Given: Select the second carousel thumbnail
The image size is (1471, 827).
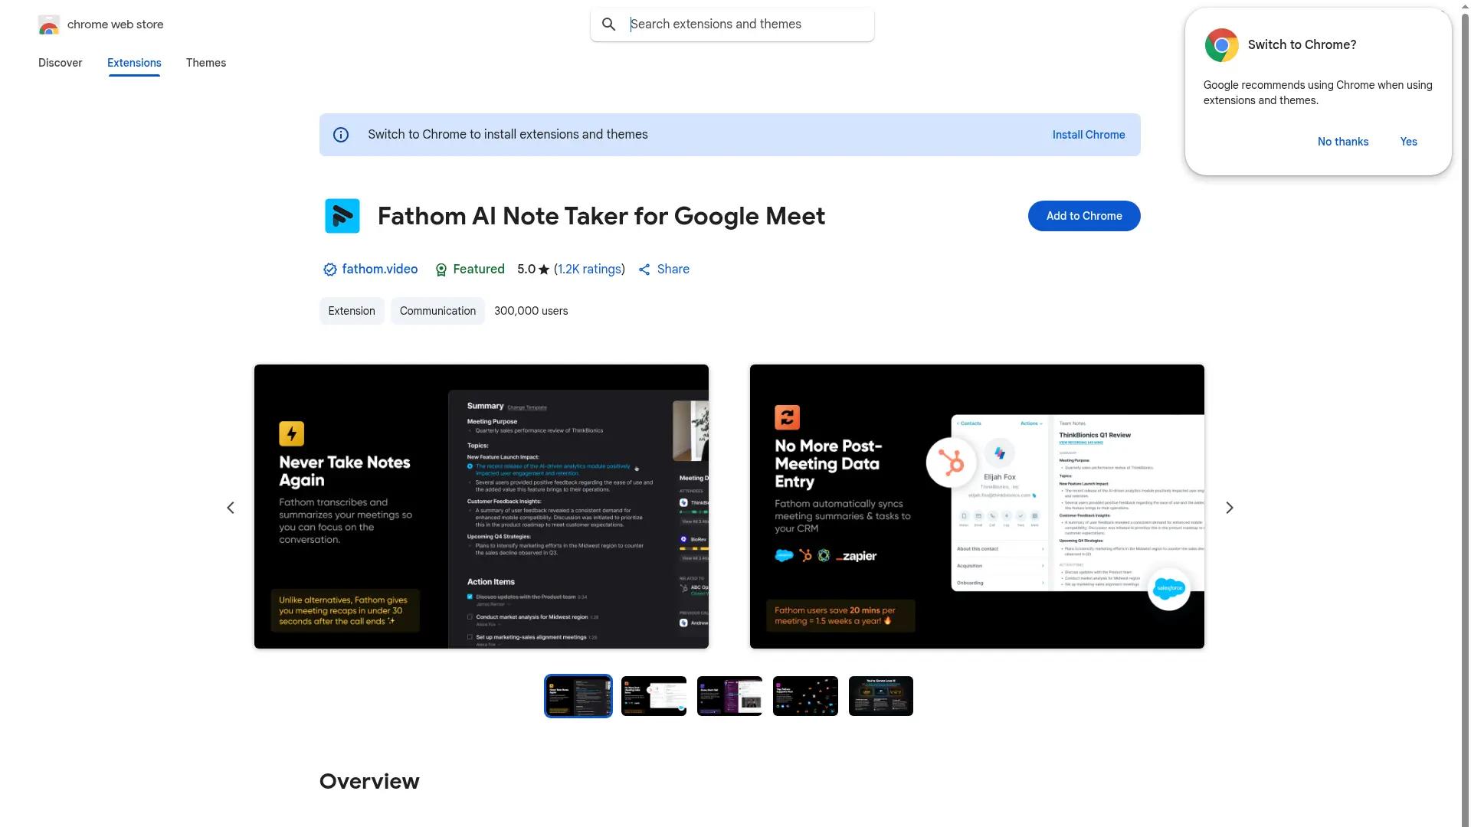Looking at the screenshot, I should point(654,696).
